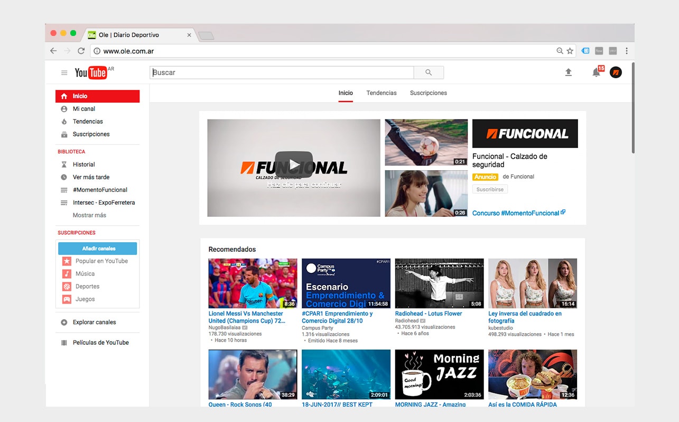679x422 pixels.
Task: Click the zoom magnifier in address bar
Action: (x=560, y=51)
